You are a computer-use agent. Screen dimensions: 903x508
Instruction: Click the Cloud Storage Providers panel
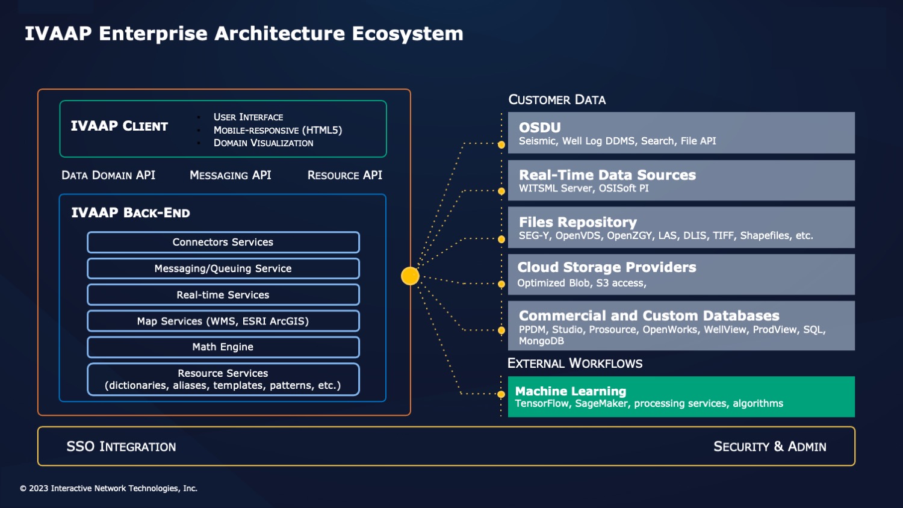[x=681, y=274]
